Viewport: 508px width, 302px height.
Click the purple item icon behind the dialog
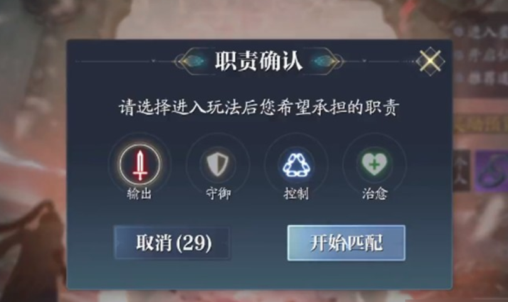pyautogui.click(x=492, y=171)
